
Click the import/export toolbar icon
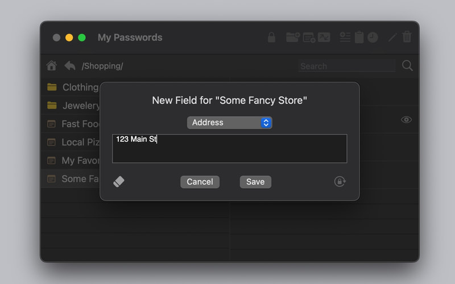click(x=324, y=37)
